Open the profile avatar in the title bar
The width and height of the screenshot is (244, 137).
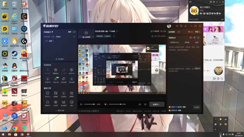169,26
